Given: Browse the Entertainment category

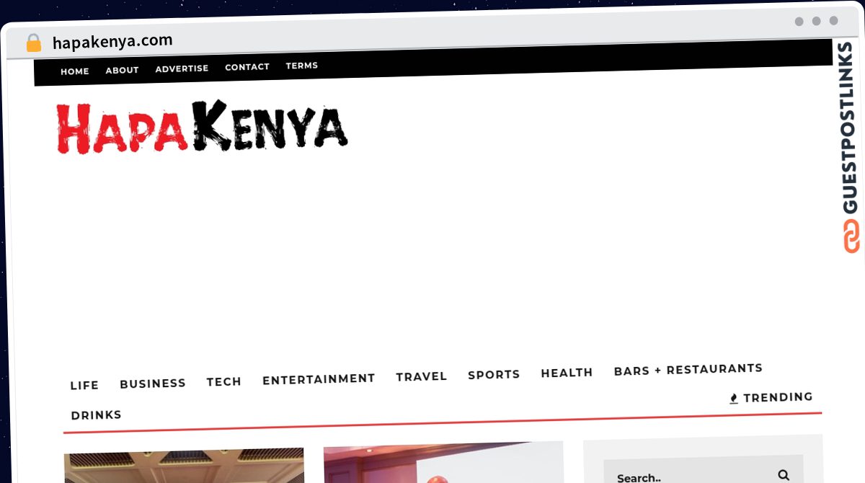Looking at the screenshot, I should pos(319,379).
